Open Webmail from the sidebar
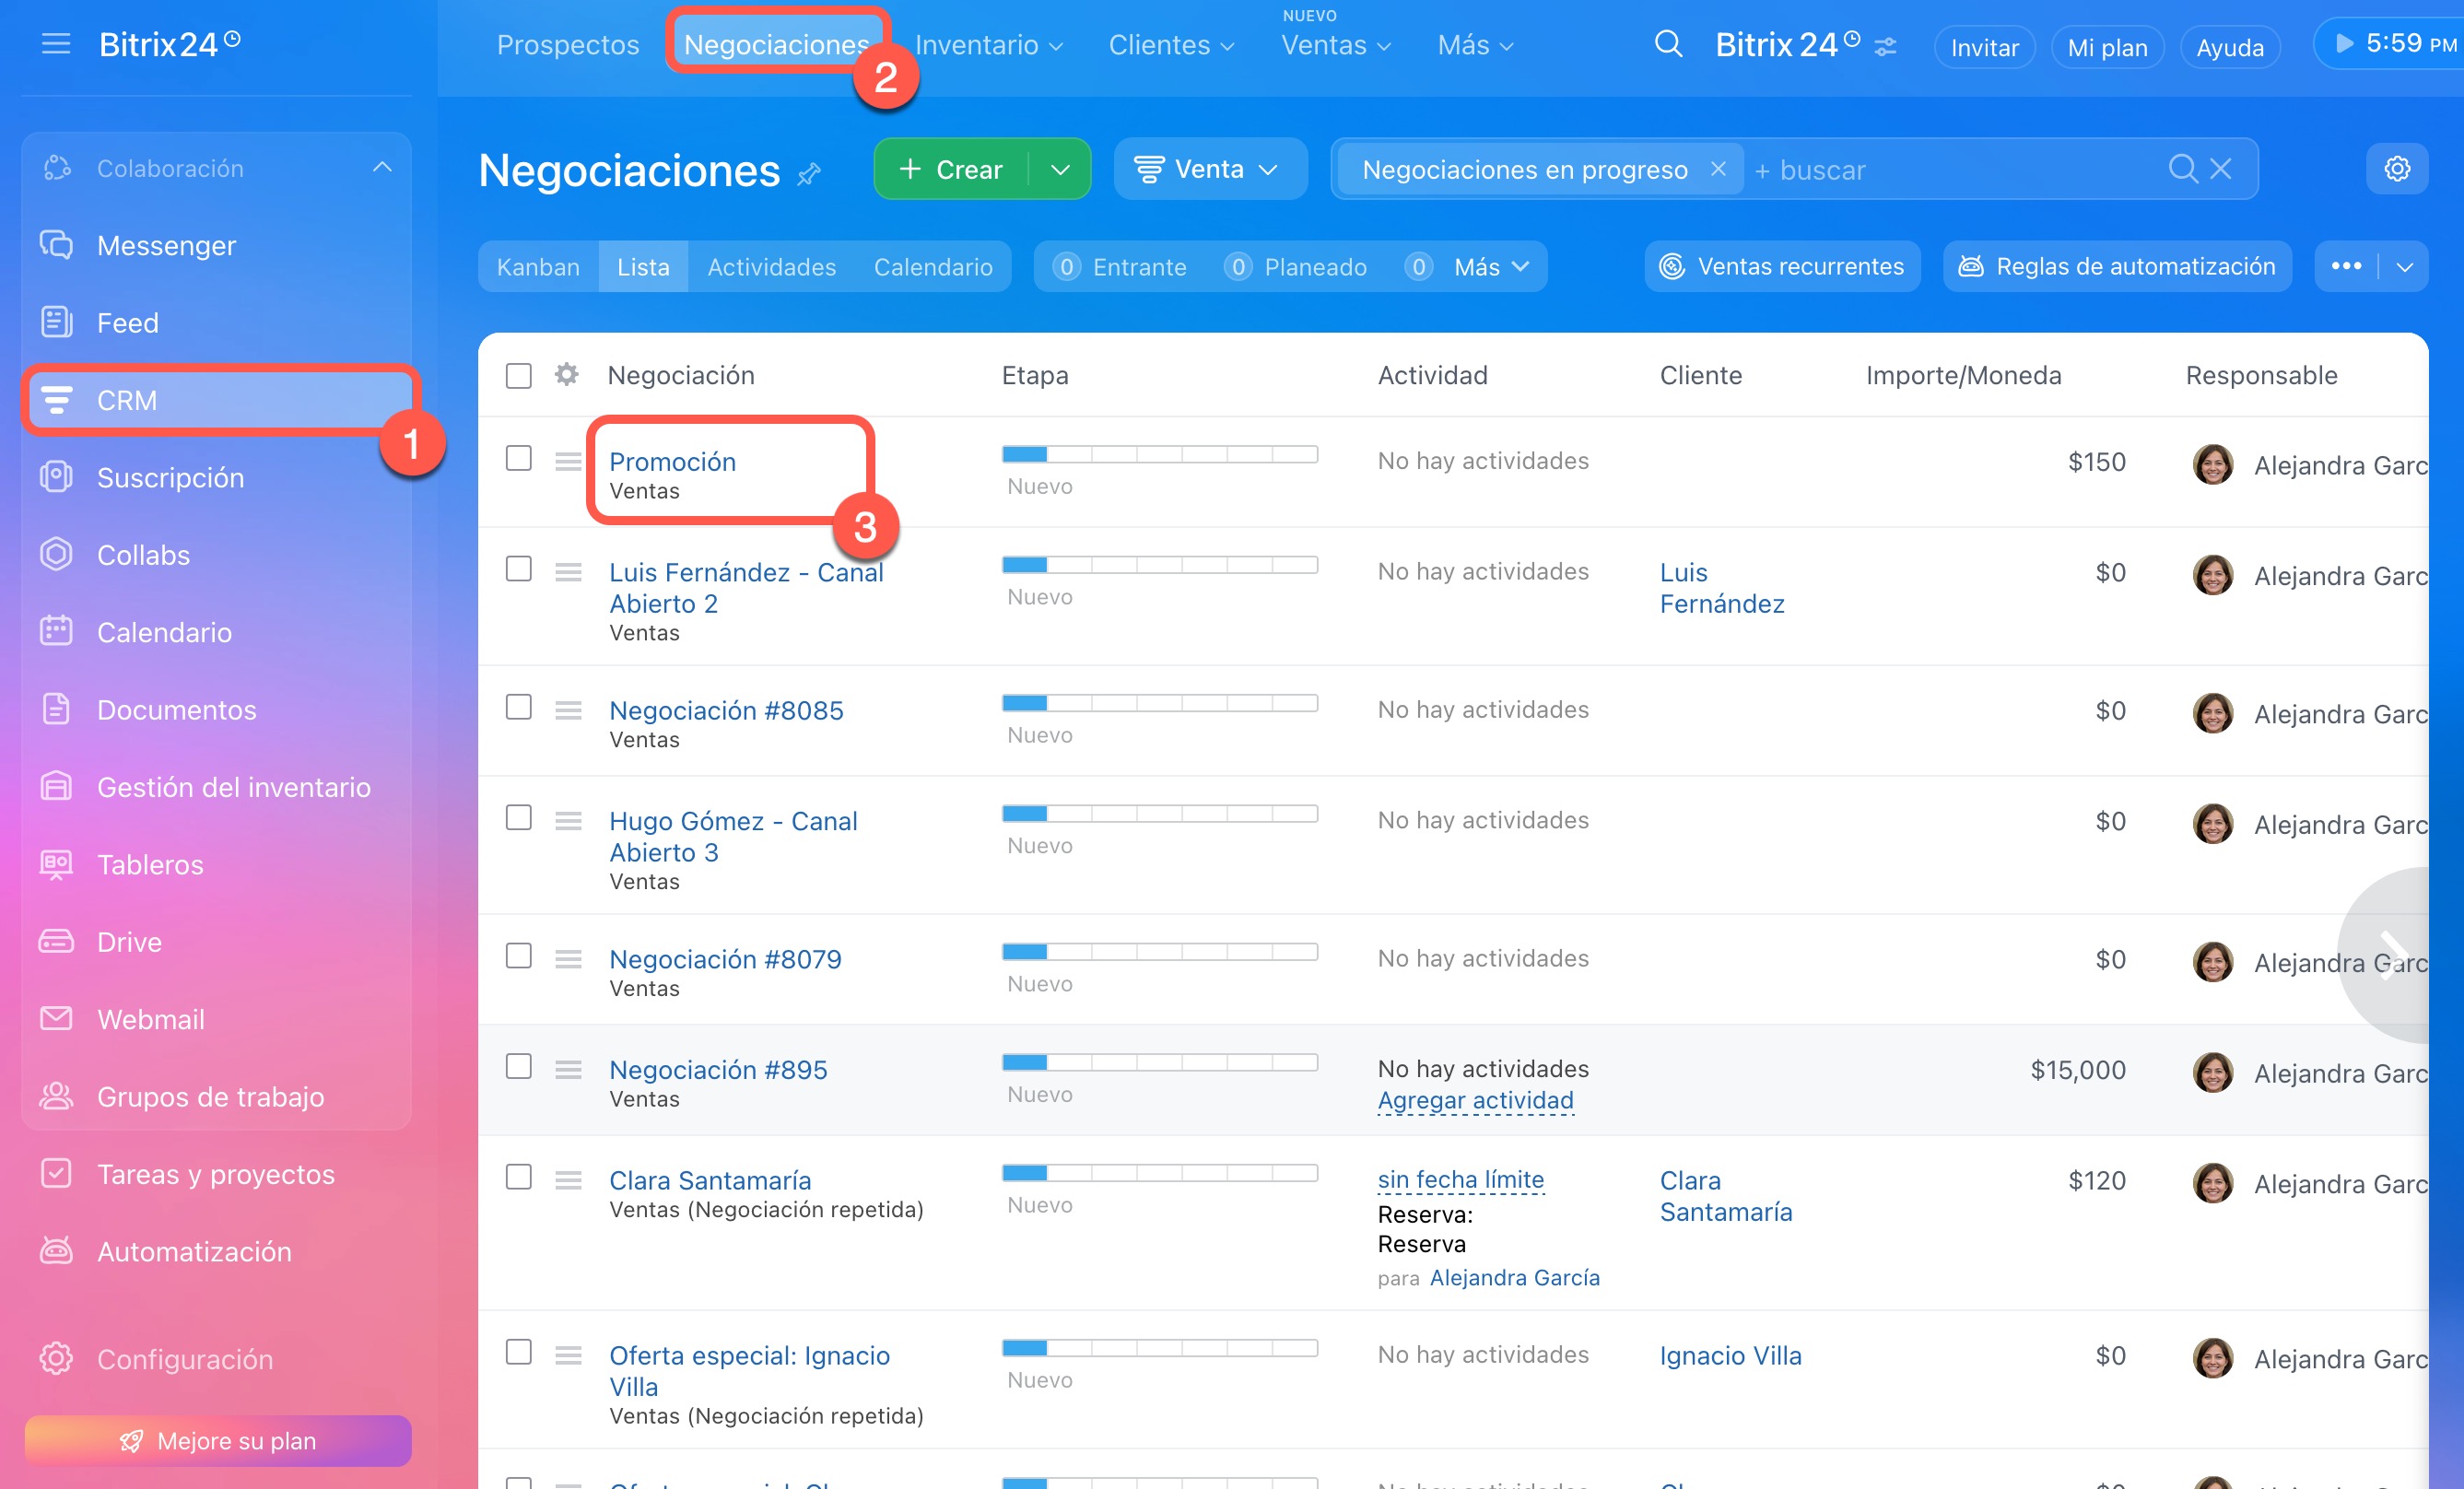The height and width of the screenshot is (1489, 2464). [x=150, y=1019]
